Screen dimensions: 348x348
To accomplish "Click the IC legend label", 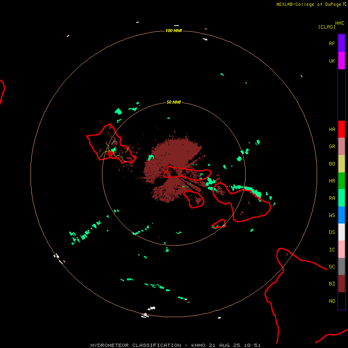I will coord(332,250).
